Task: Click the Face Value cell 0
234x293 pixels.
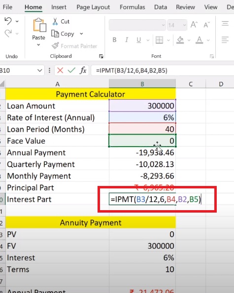Action: 142,141
